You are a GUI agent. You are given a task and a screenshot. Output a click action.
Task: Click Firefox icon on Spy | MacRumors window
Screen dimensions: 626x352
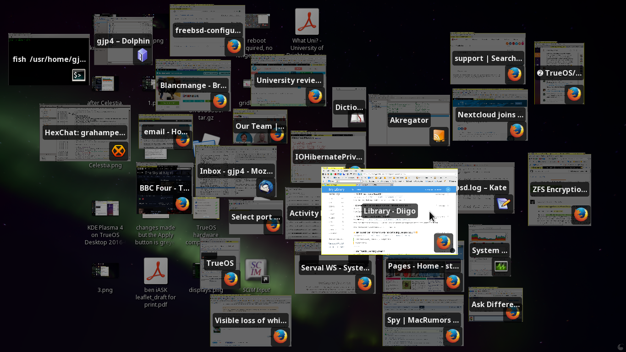point(452,336)
